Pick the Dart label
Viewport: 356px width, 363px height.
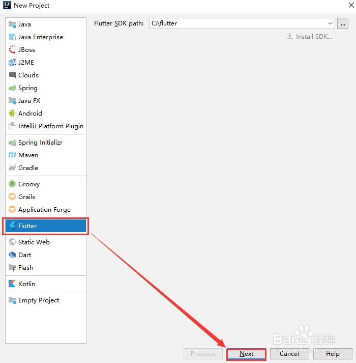pos(25,255)
